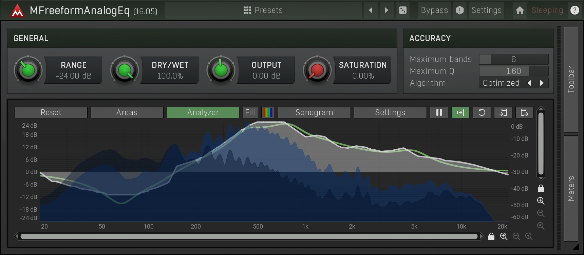Zoom in horizontally with magnifier plus
584x255 pixels.
pyautogui.click(x=504, y=236)
